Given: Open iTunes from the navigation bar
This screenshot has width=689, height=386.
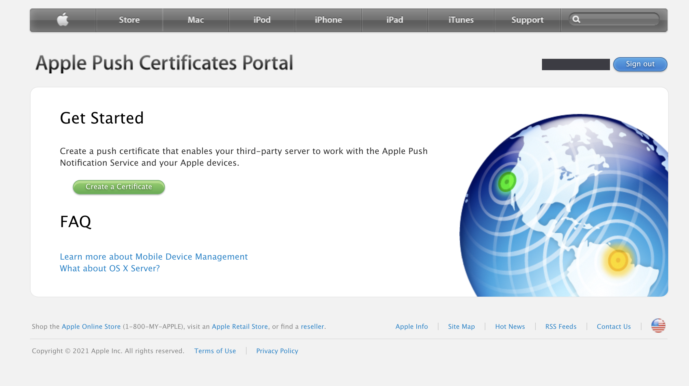Looking at the screenshot, I should [461, 20].
